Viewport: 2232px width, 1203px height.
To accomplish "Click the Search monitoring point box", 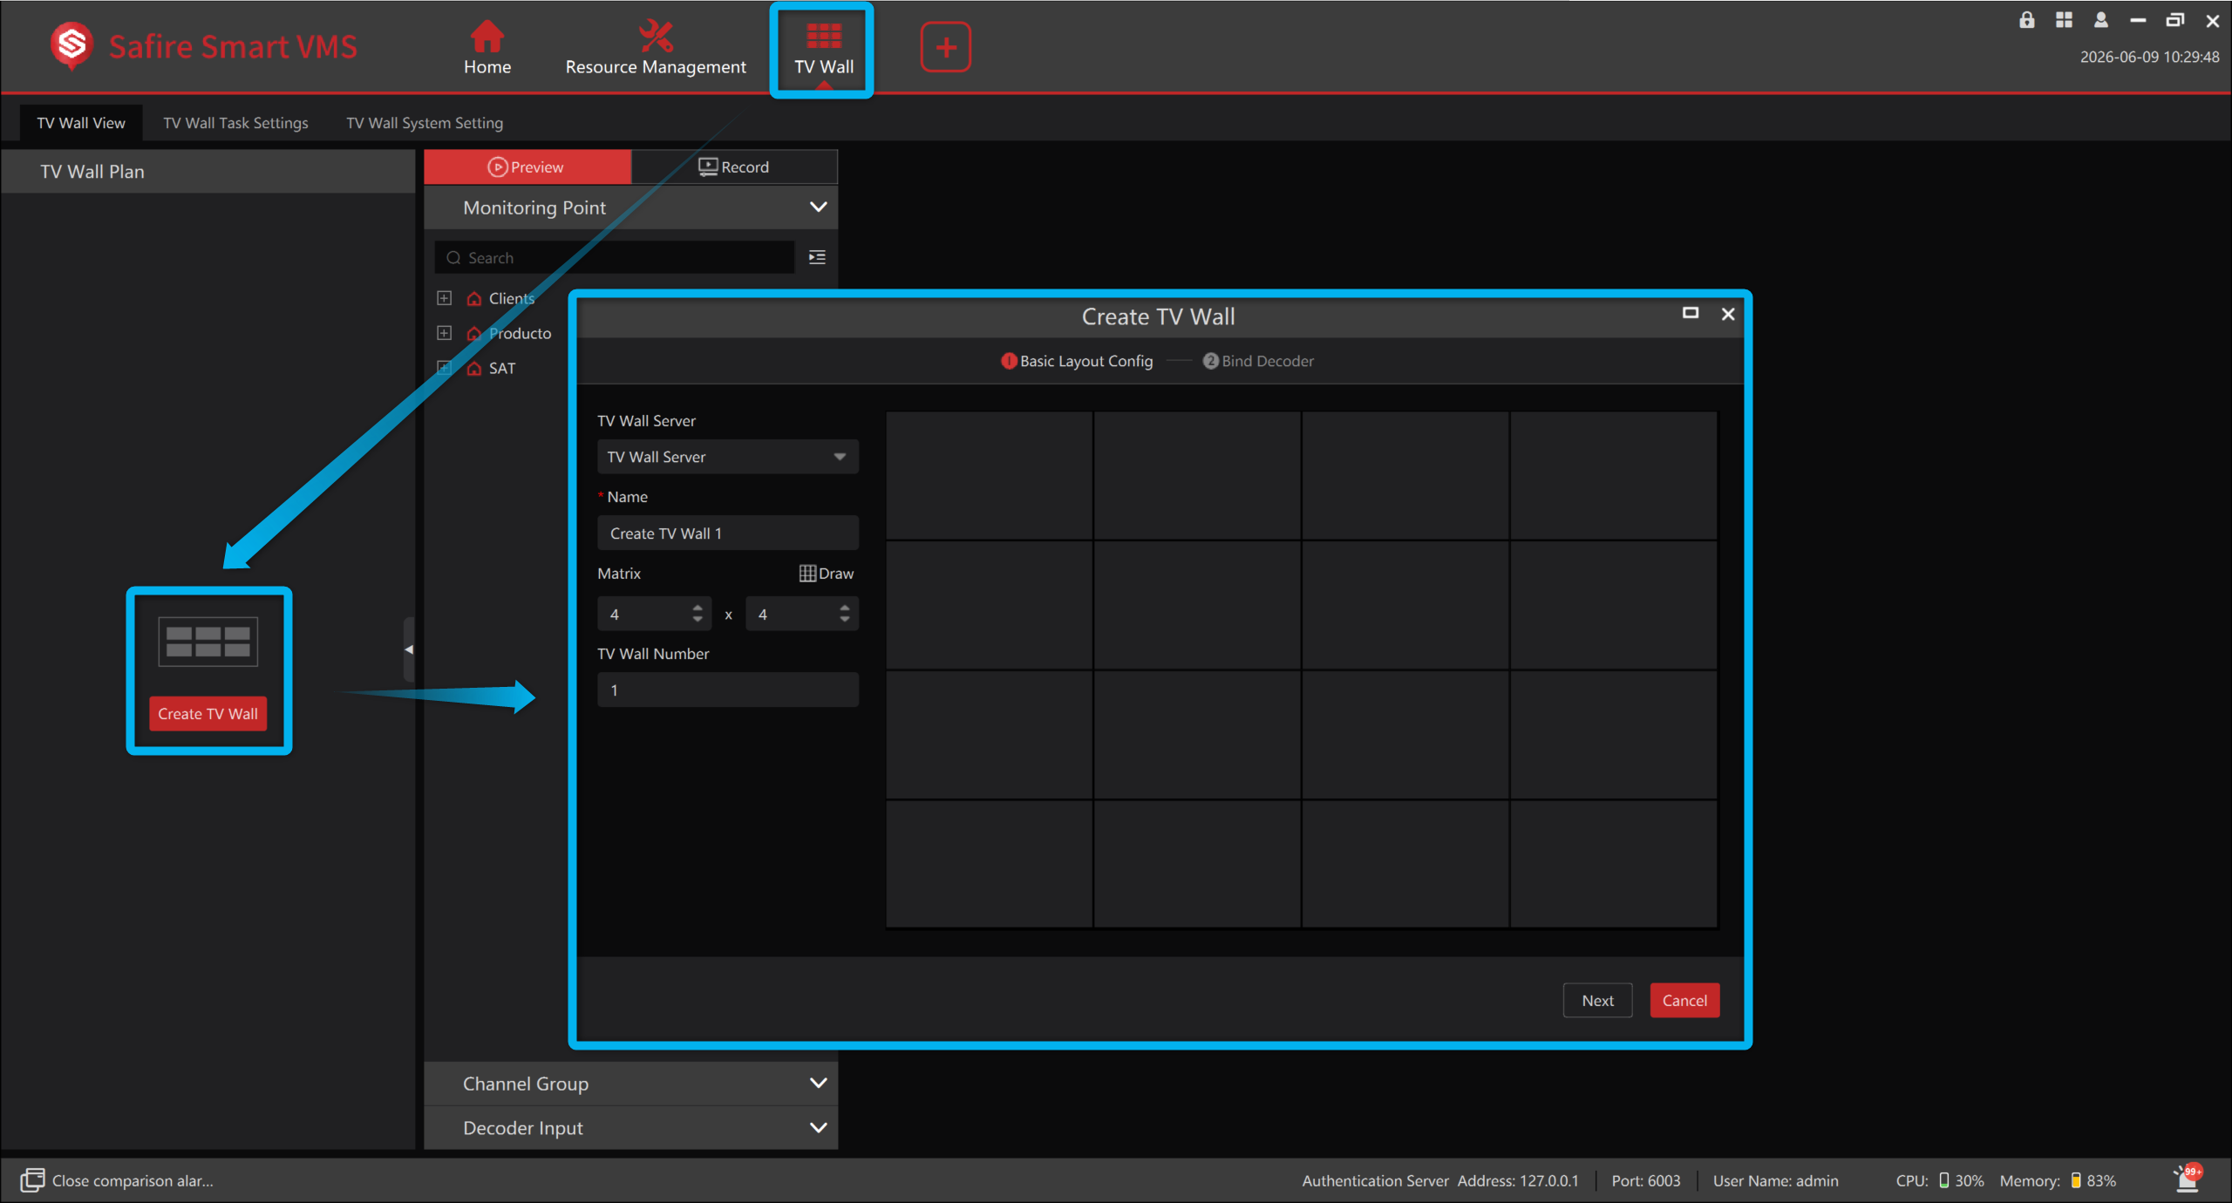I will point(615,257).
